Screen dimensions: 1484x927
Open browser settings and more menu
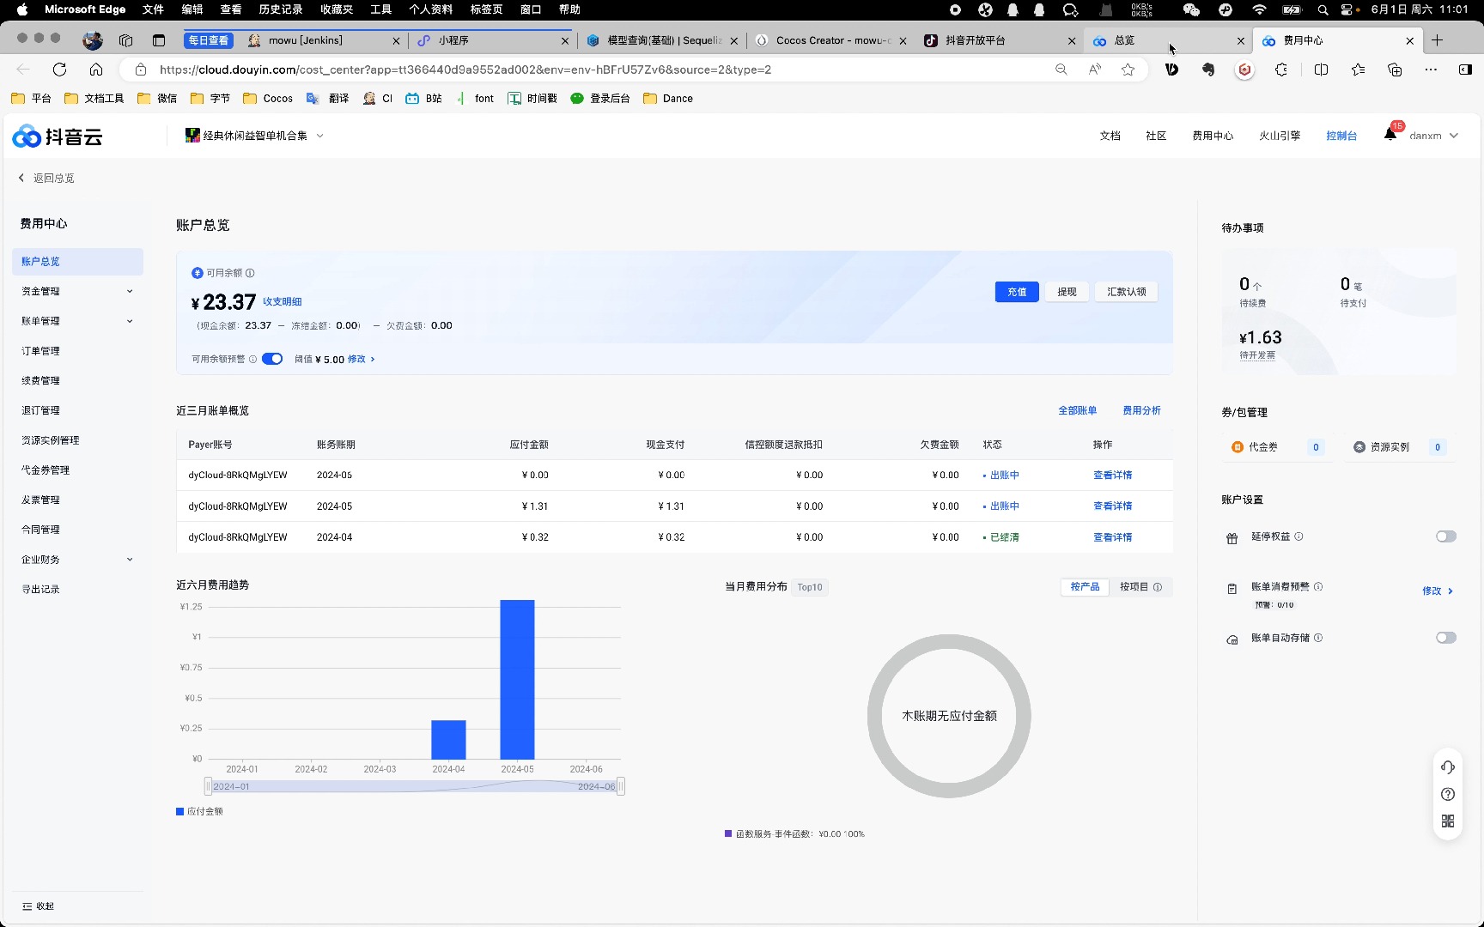[x=1431, y=70]
